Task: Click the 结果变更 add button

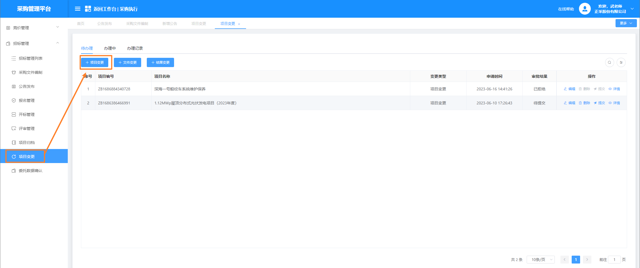Action: pyautogui.click(x=160, y=63)
